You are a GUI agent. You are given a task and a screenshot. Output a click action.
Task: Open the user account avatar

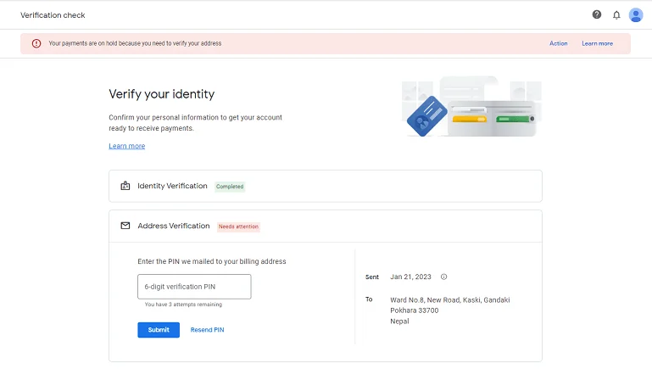click(636, 15)
